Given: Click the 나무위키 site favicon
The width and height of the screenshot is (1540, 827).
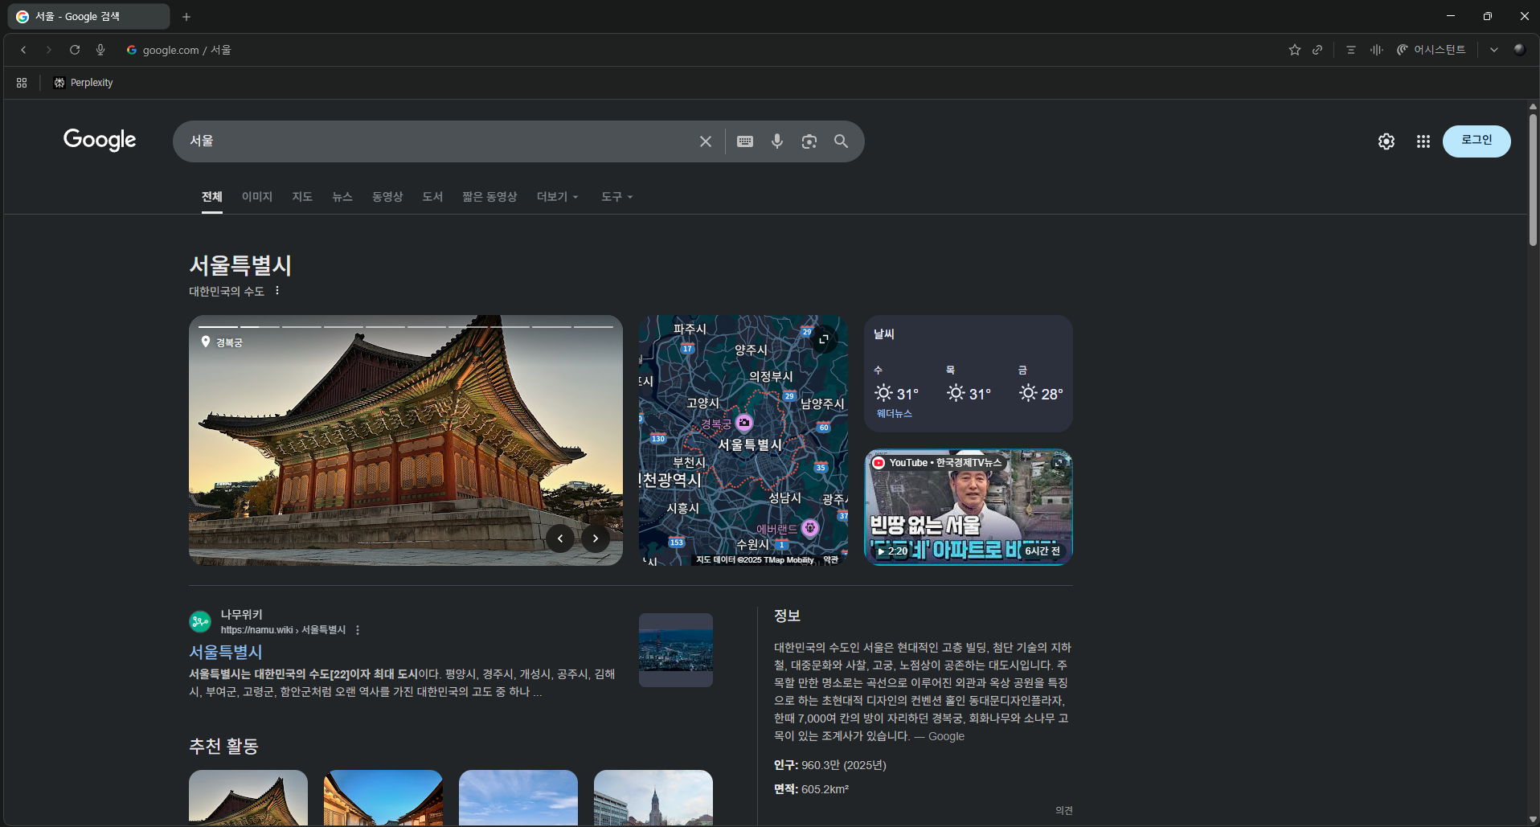Looking at the screenshot, I should 200,621.
